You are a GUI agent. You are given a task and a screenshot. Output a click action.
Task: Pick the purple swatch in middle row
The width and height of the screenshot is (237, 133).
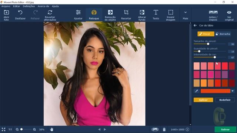point(225,75)
